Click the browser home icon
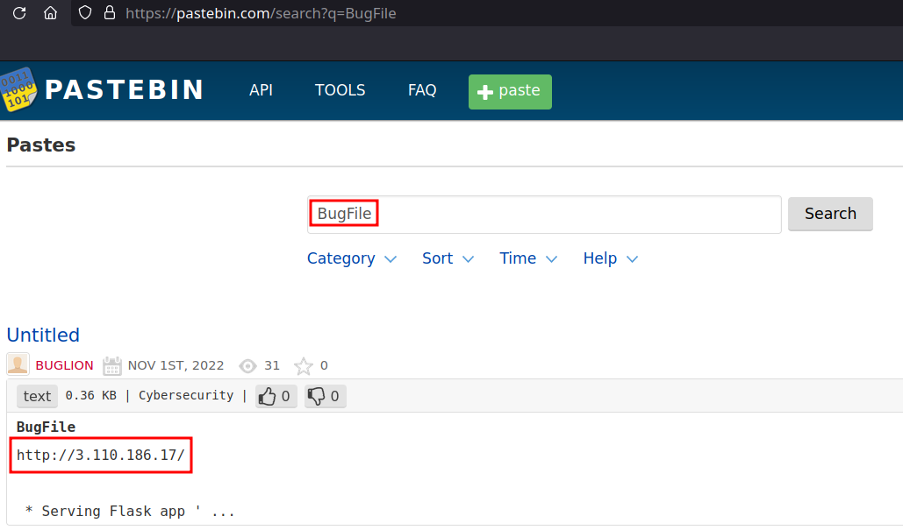The width and height of the screenshot is (903, 530). (x=51, y=13)
